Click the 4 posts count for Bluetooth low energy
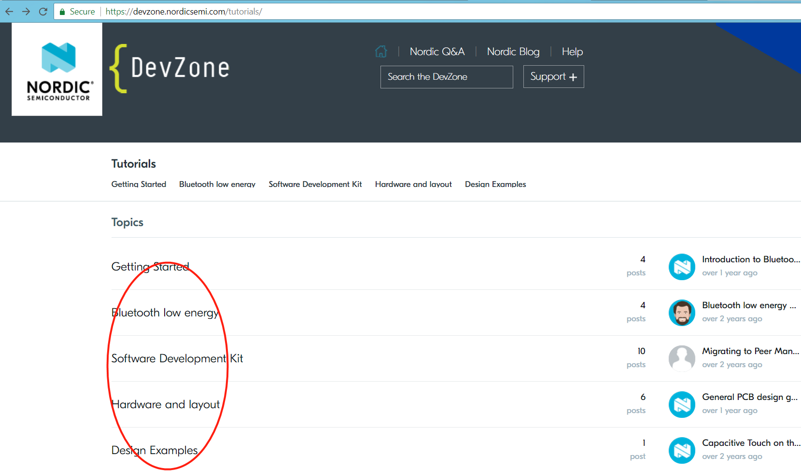Image resolution: width=801 pixels, height=471 pixels. coord(636,312)
